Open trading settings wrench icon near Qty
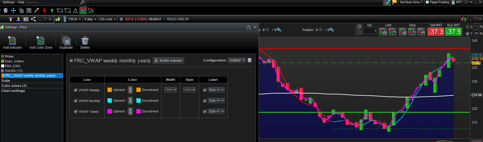This screenshot has height=142, width=483. (x=359, y=27)
